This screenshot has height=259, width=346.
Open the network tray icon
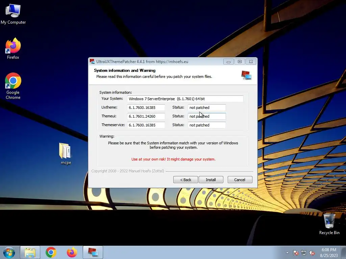(304, 253)
